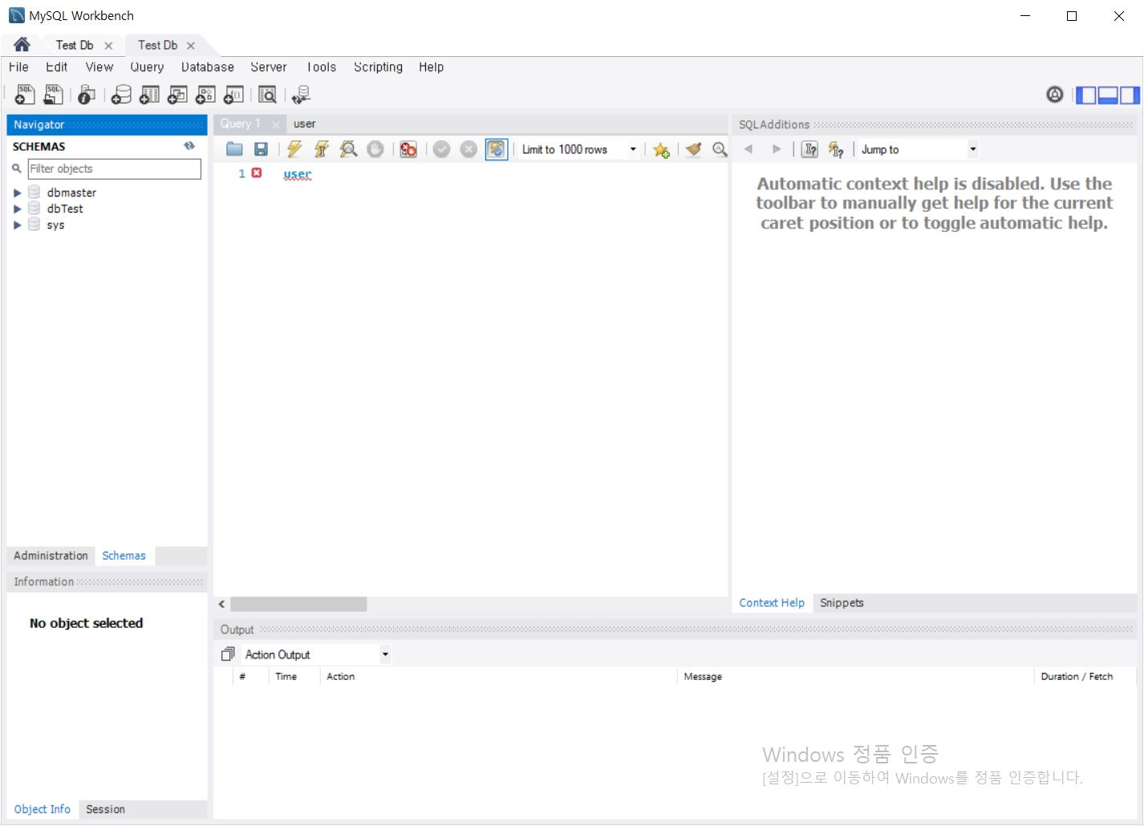This screenshot has height=826, width=1144.
Task: Open the Scripting menu
Action: [379, 67]
